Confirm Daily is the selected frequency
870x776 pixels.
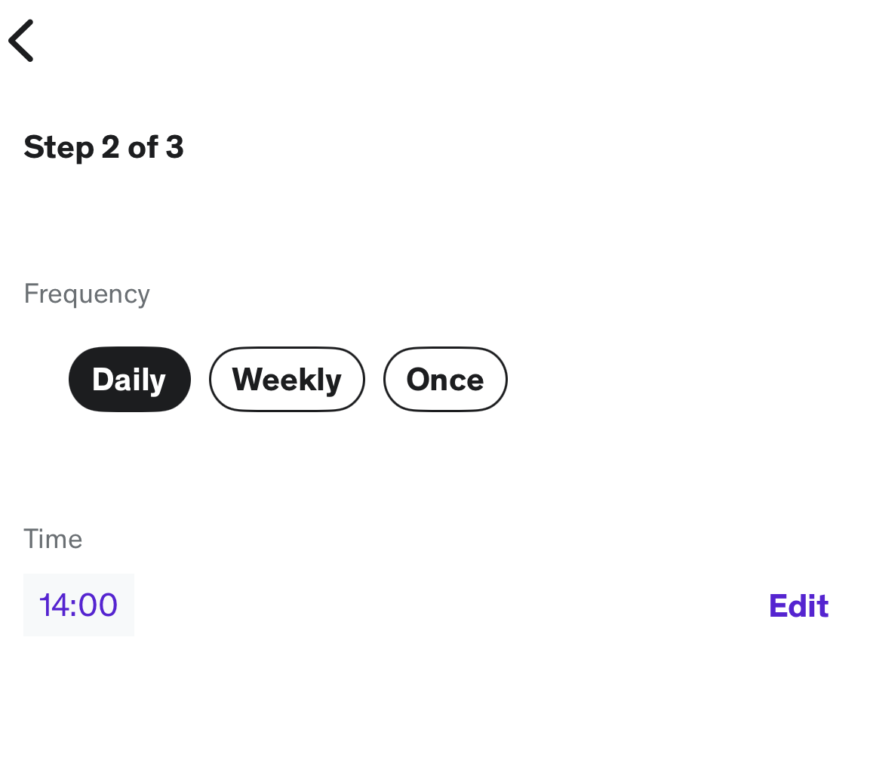click(x=129, y=379)
